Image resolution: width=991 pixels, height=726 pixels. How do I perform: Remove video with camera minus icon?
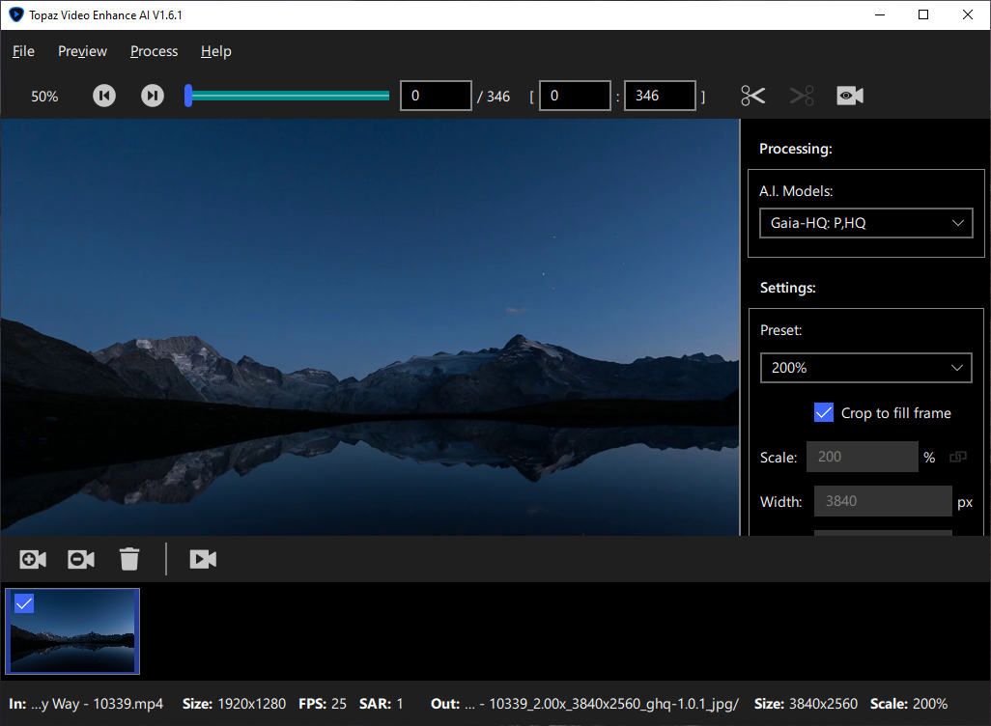pos(81,559)
